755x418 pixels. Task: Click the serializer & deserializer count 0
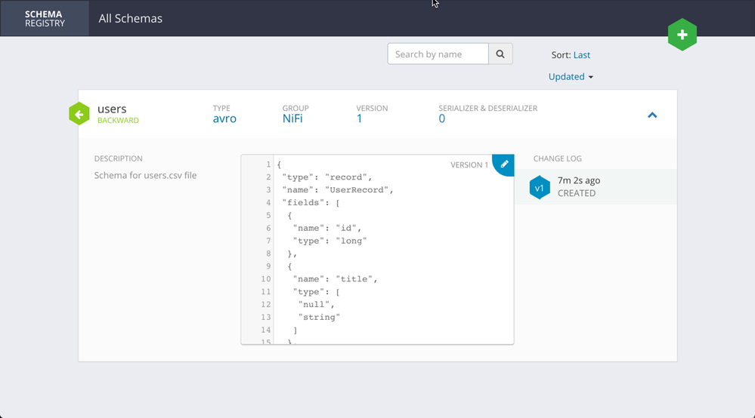pyautogui.click(x=441, y=118)
